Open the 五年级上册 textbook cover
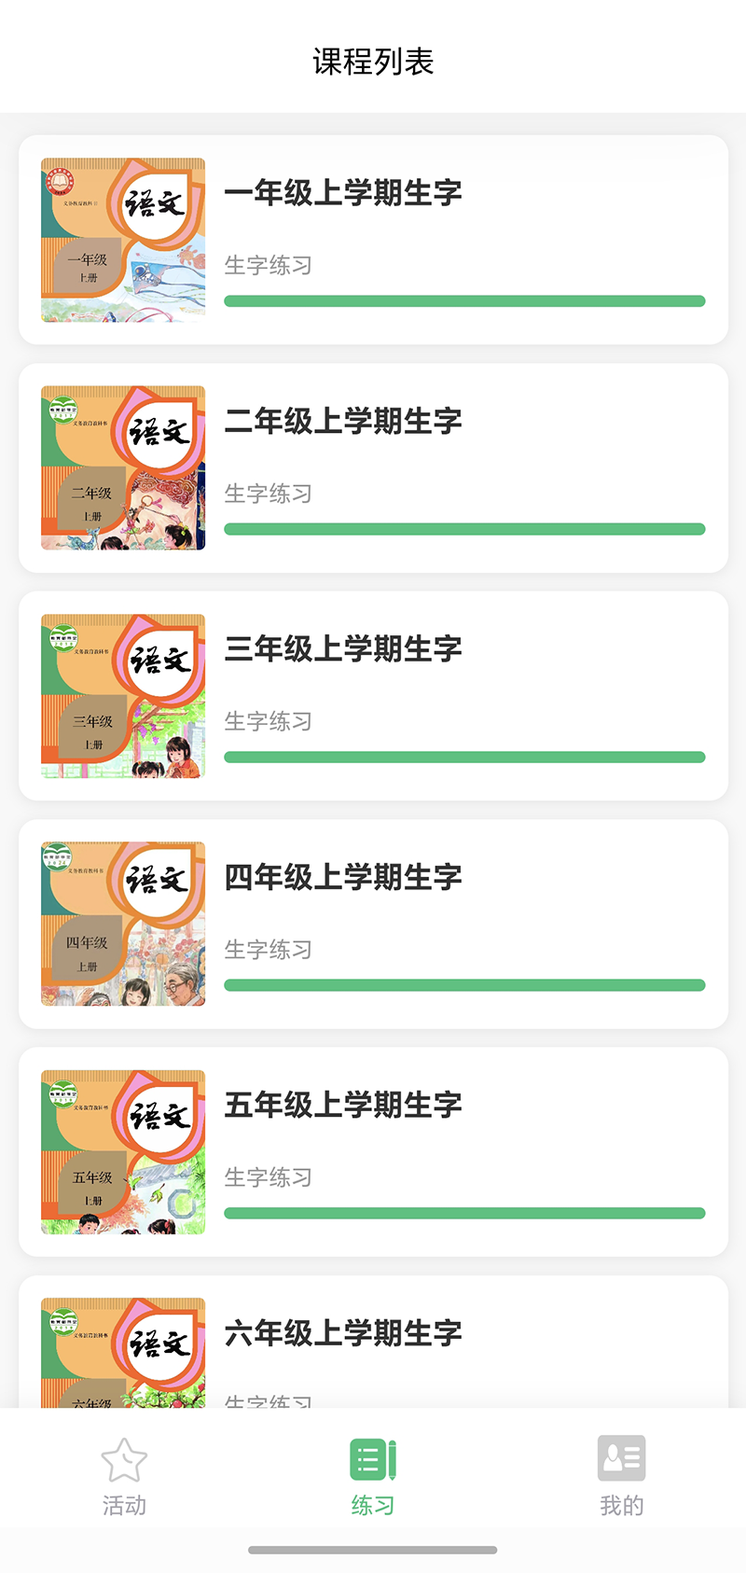This screenshot has width=746, height=1573. tap(123, 1152)
